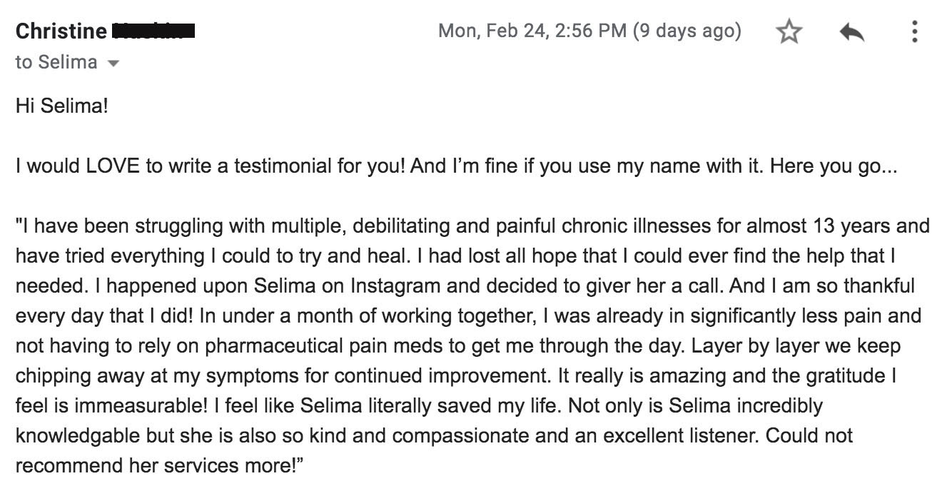Star this email from Christine
The width and height of the screenshot is (952, 501).
789,32
